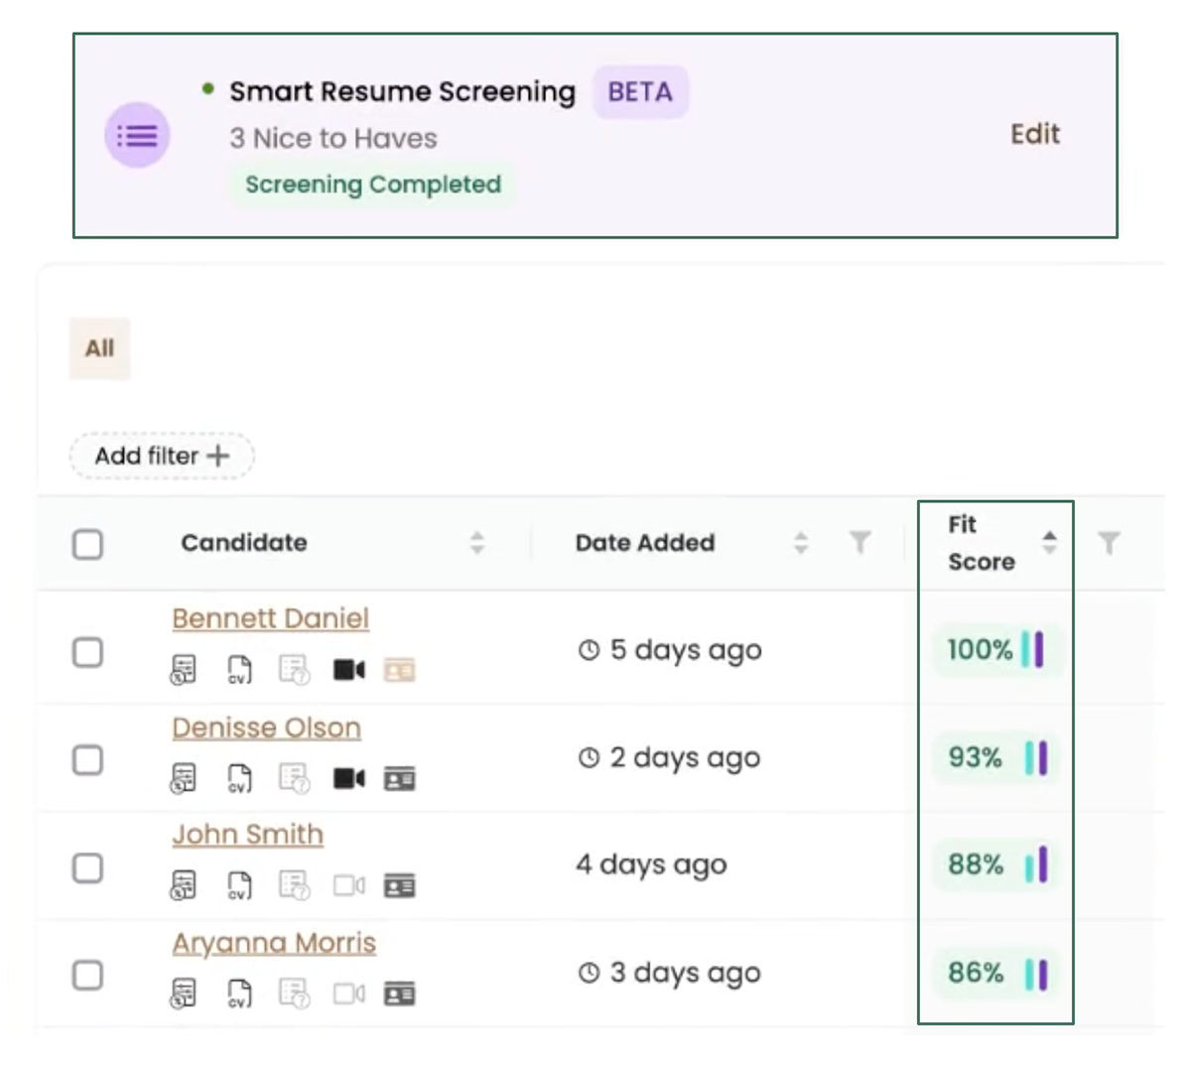Check the select-all candidates checkbox

click(x=85, y=543)
